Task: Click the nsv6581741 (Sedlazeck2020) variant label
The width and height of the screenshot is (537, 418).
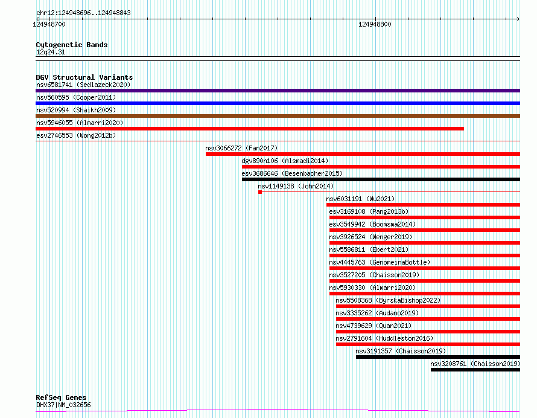Action: (83, 85)
